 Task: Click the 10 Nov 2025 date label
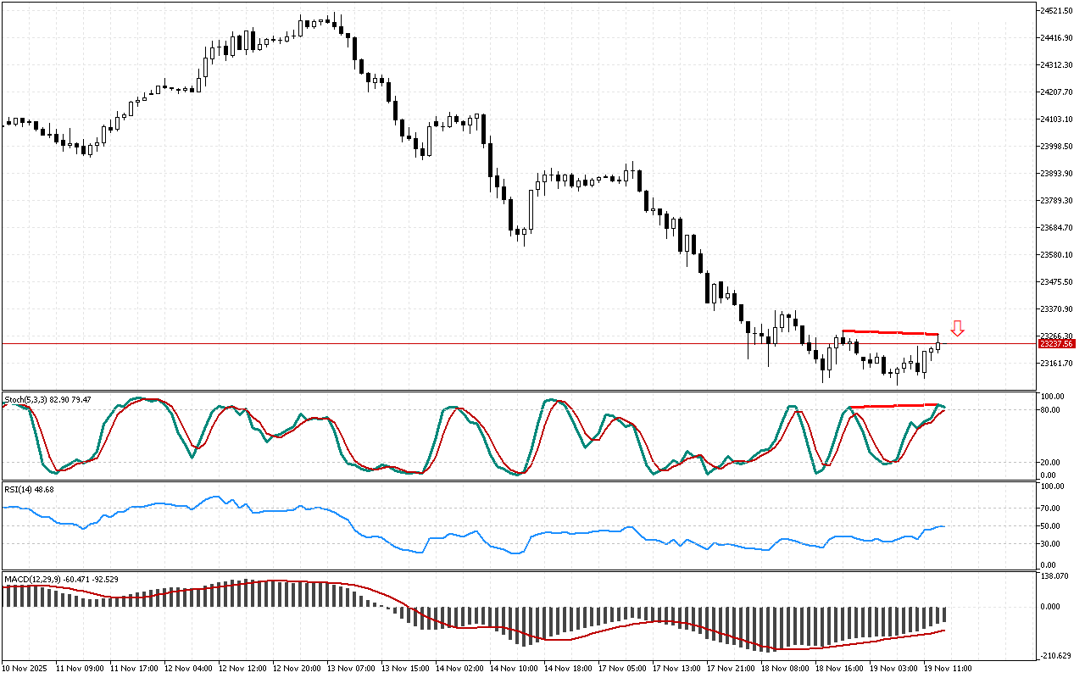point(25,668)
